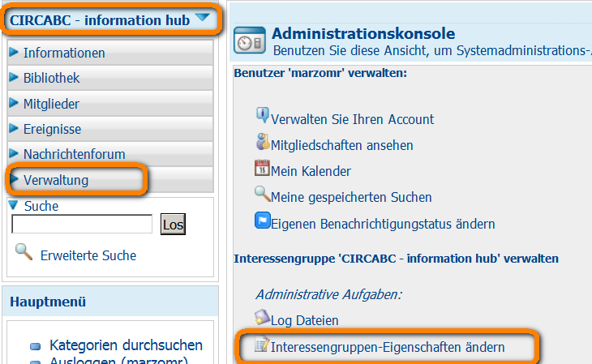This screenshot has height=364, width=592.
Task: Click the magnifier icon beside Meine gespeicherten Suchen
Action: coord(262,195)
